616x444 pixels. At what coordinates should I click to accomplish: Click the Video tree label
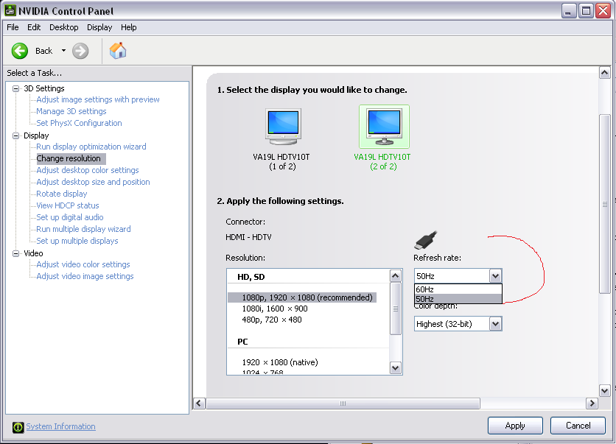[x=33, y=253]
